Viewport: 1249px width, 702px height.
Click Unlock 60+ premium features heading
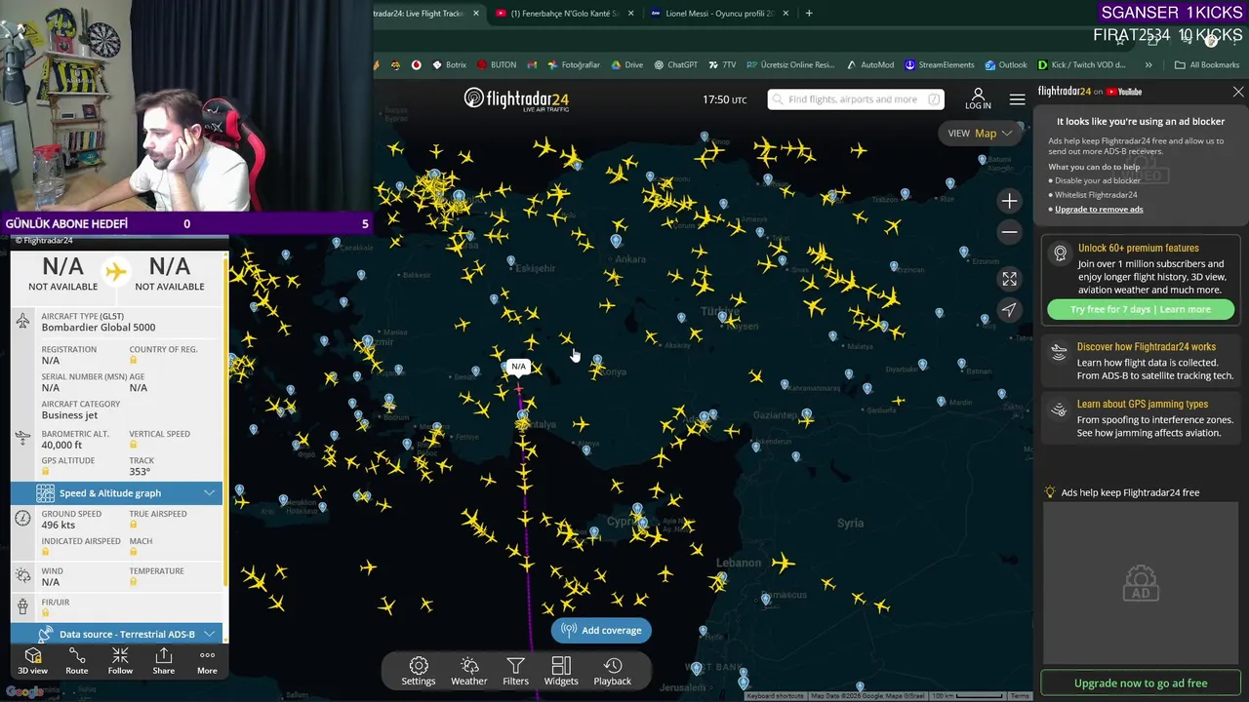(x=1139, y=248)
